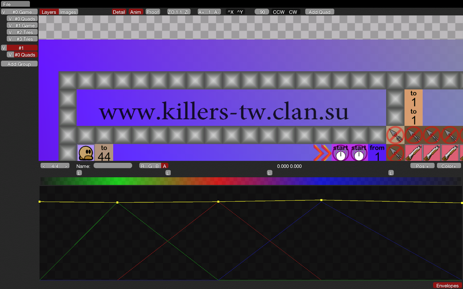
Task: Toggle visibility of group #1
Action: click(x=4, y=48)
